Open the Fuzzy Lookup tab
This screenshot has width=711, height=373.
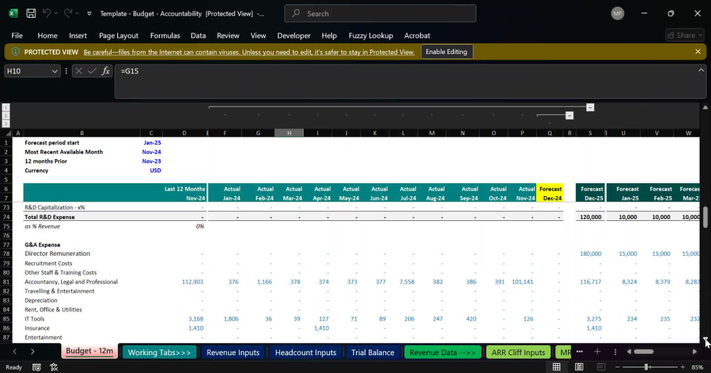pos(370,36)
